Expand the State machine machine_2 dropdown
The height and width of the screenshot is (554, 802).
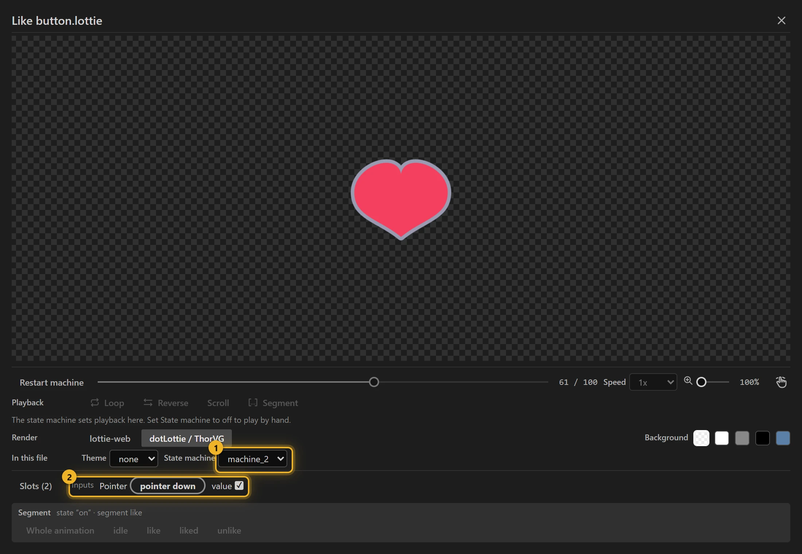pos(253,459)
